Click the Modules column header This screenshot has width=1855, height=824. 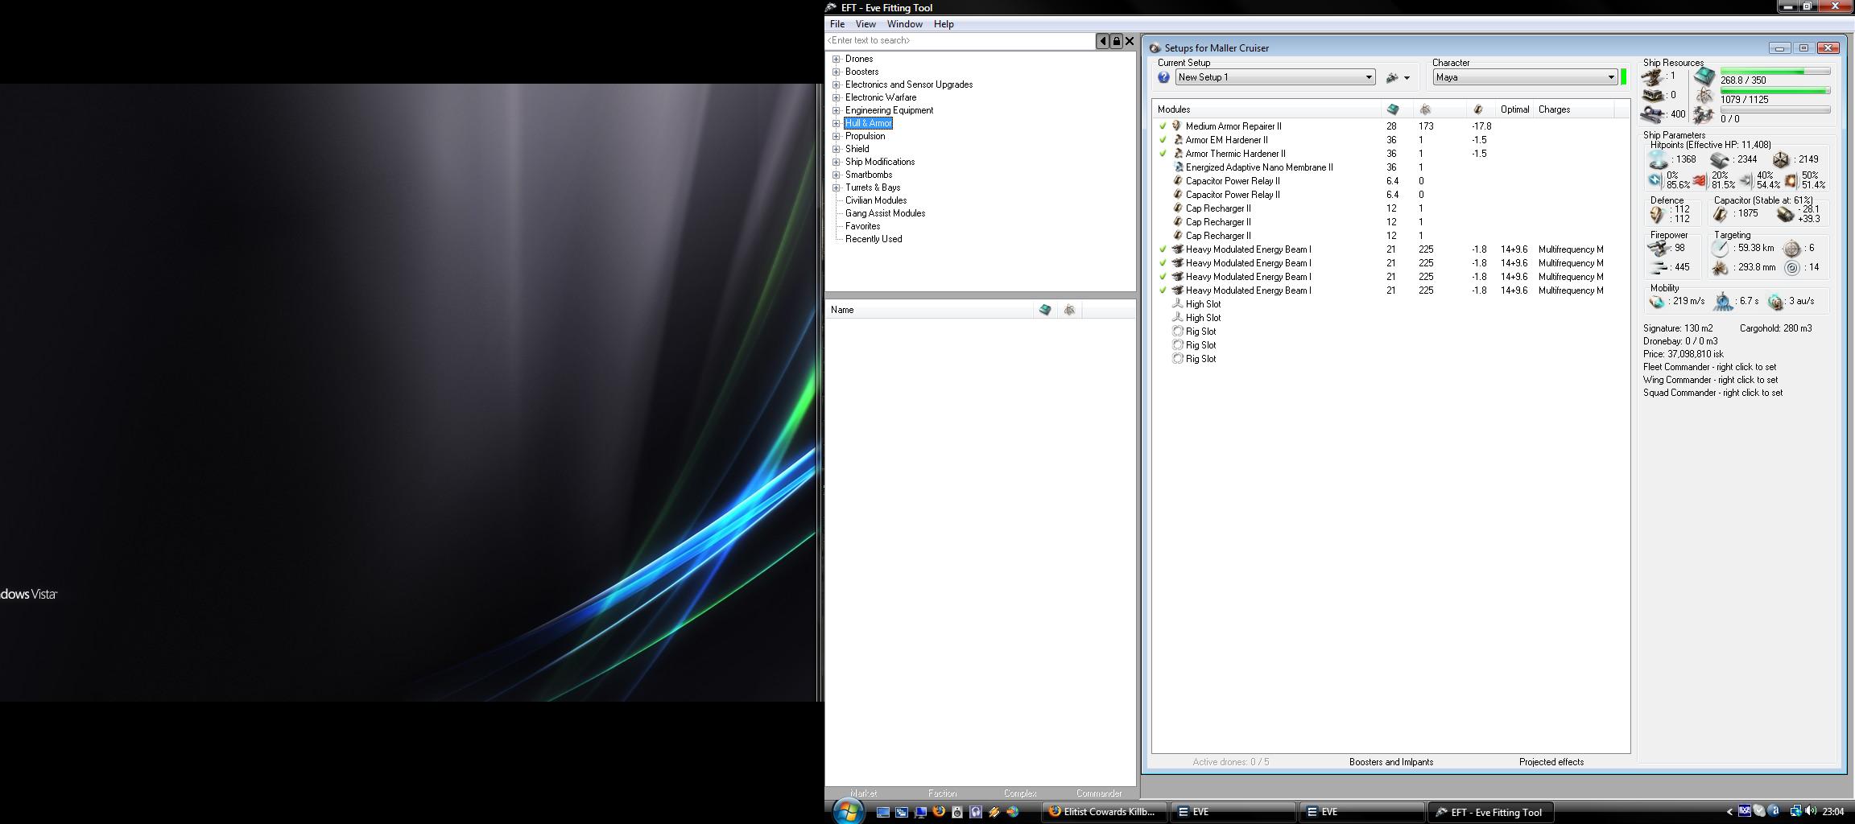tap(1266, 109)
